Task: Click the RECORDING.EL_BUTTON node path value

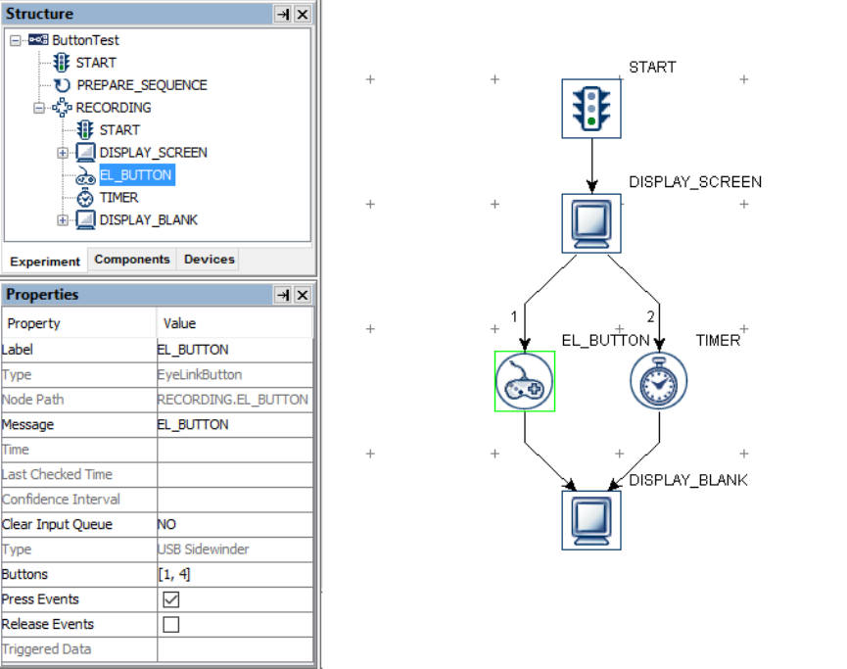Action: point(235,400)
